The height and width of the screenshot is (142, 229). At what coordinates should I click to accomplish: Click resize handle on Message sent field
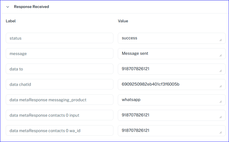coord(221,56)
